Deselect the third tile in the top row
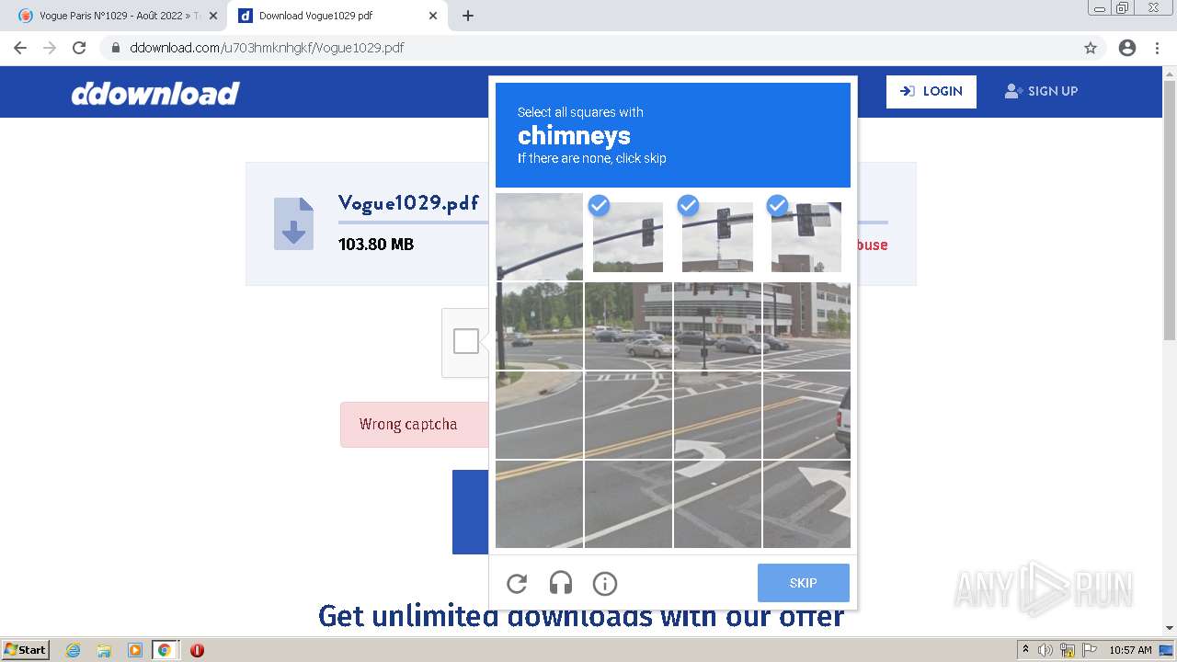 point(717,236)
